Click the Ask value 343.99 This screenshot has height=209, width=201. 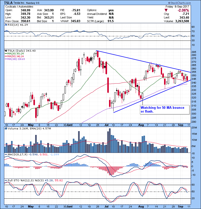click(x=49, y=10)
